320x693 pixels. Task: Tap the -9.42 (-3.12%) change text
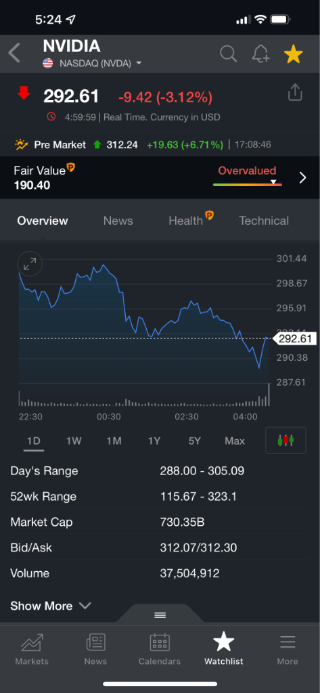(165, 97)
